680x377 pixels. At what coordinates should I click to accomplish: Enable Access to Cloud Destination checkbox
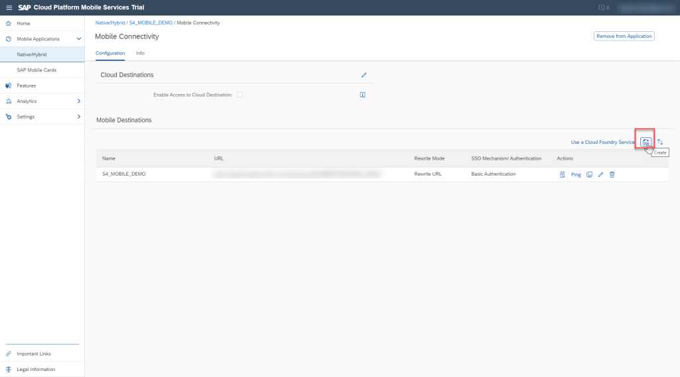(240, 95)
